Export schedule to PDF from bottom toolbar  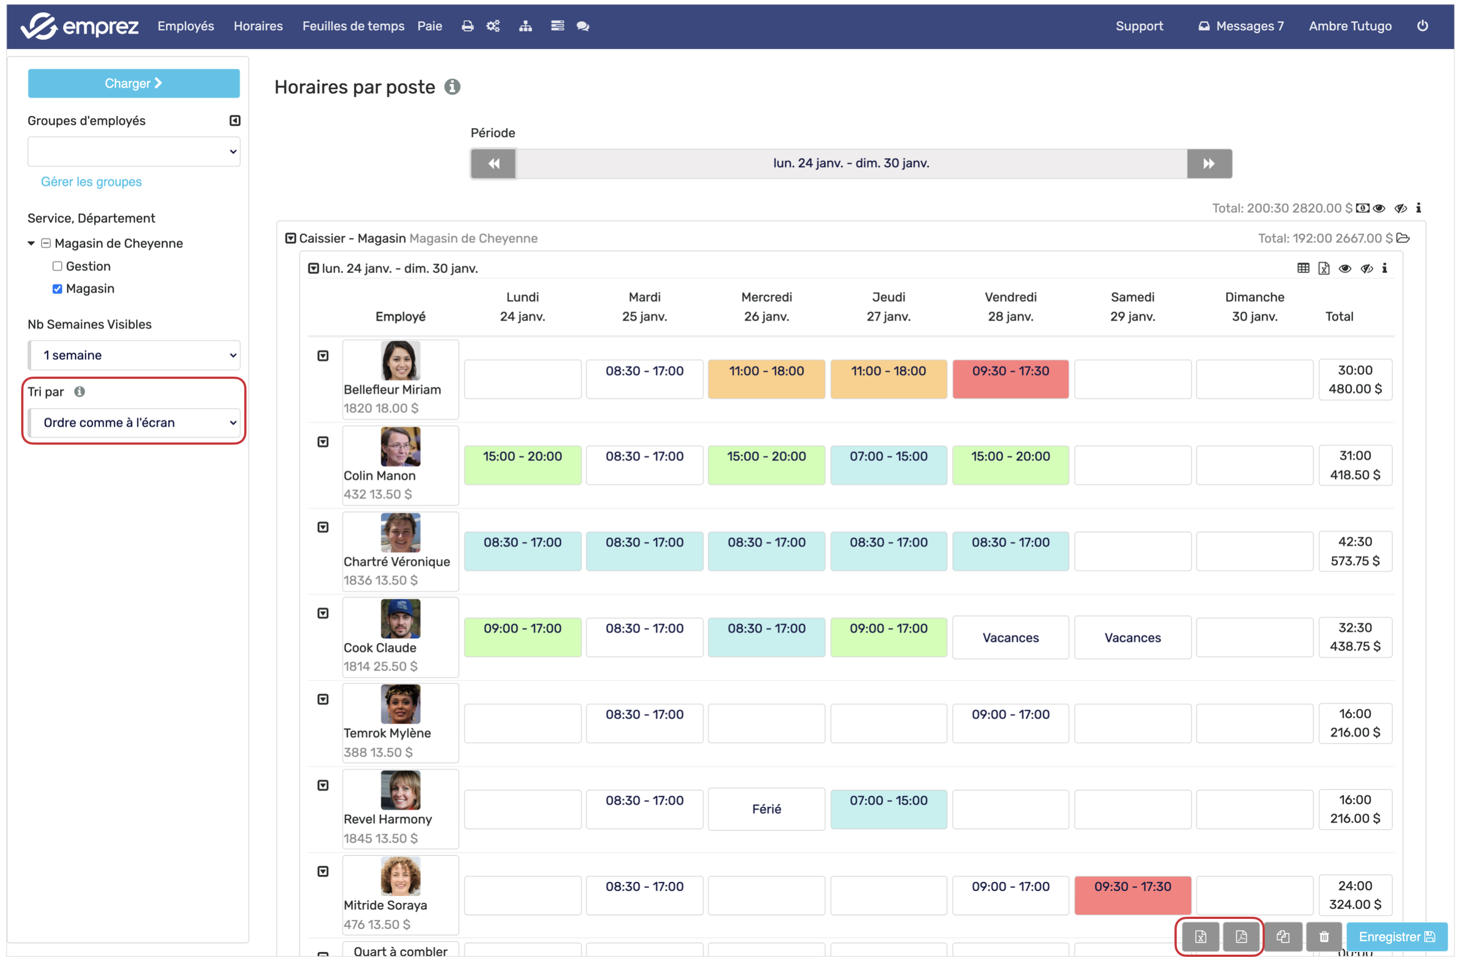(x=1241, y=937)
